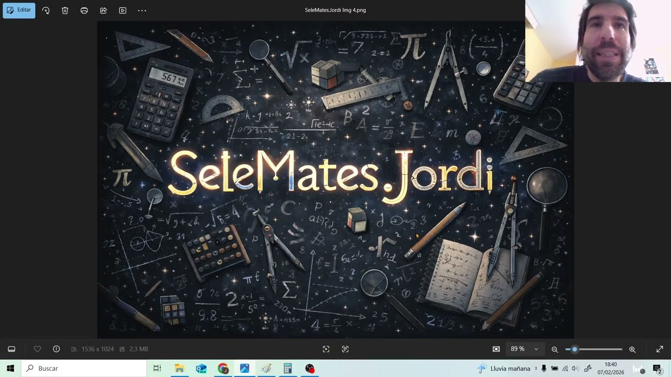Open the clock showing 18:40
The height and width of the screenshot is (377, 671).
tap(611, 369)
